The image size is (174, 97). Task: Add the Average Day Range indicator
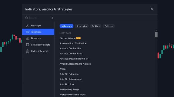pyautogui.click(x=69, y=89)
